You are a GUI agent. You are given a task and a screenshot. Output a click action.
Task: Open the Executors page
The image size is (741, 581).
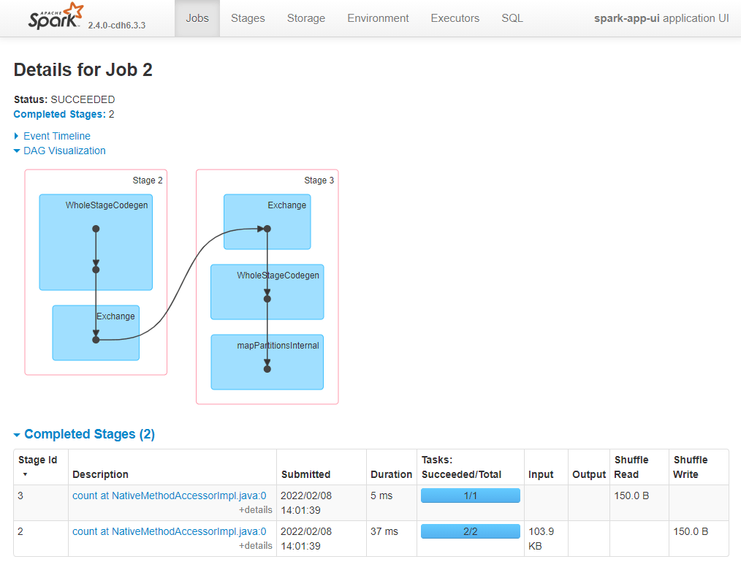(x=455, y=18)
